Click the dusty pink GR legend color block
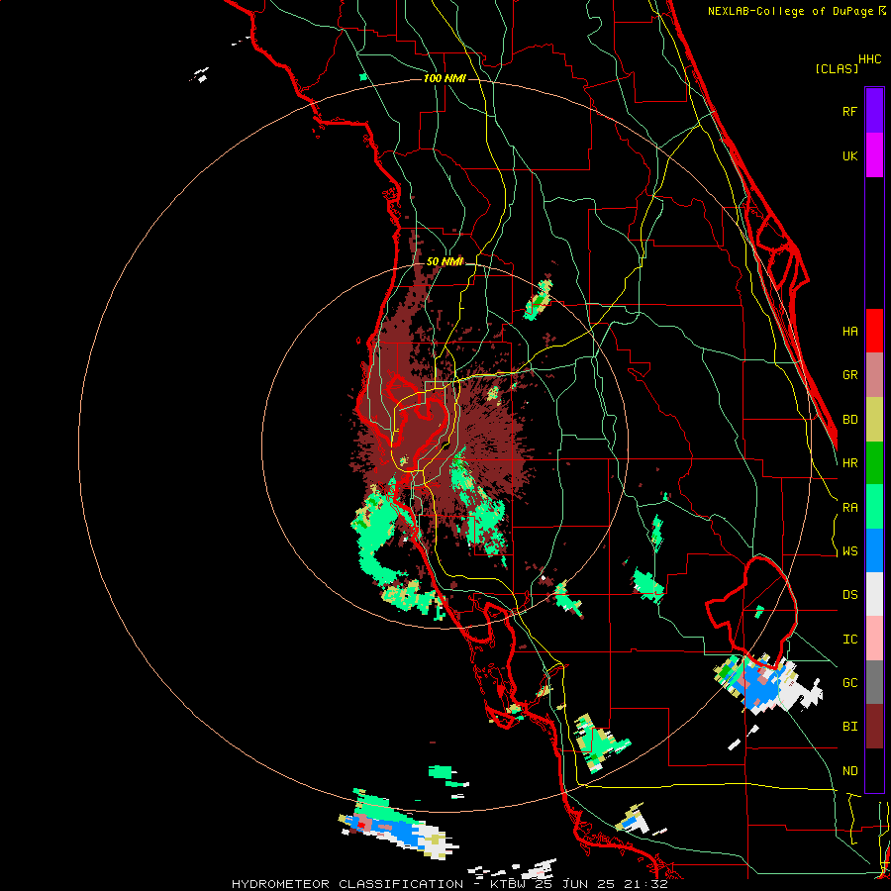The height and width of the screenshot is (891, 891). tap(874, 375)
